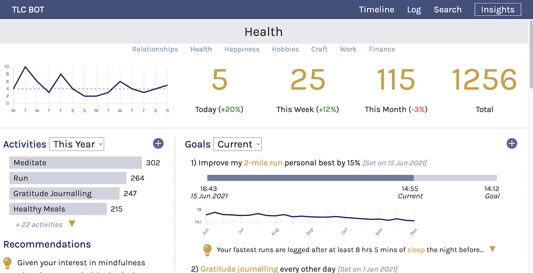
Task: Expand the sleep insight arrow
Action: (x=492, y=249)
